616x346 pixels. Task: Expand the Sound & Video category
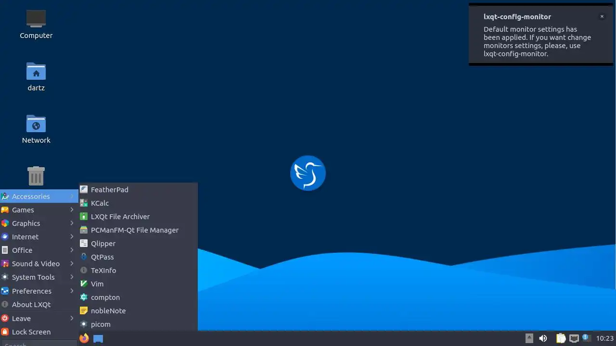pos(38,263)
